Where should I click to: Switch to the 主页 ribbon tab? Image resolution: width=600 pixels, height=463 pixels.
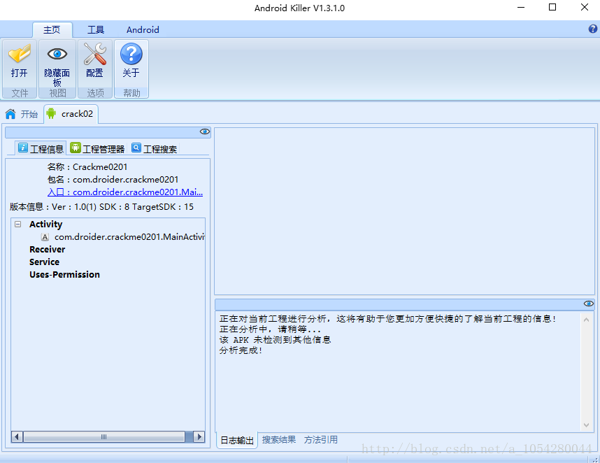coord(52,30)
